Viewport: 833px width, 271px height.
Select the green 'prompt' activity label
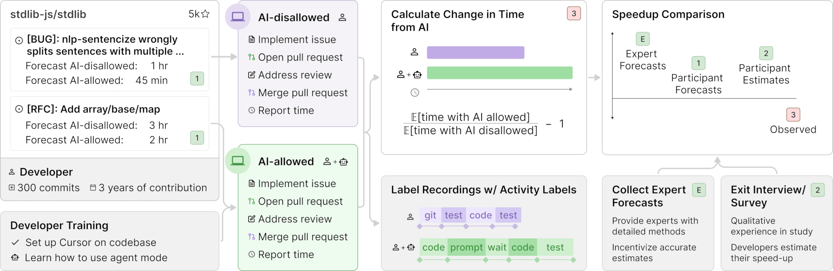pyautogui.click(x=466, y=247)
